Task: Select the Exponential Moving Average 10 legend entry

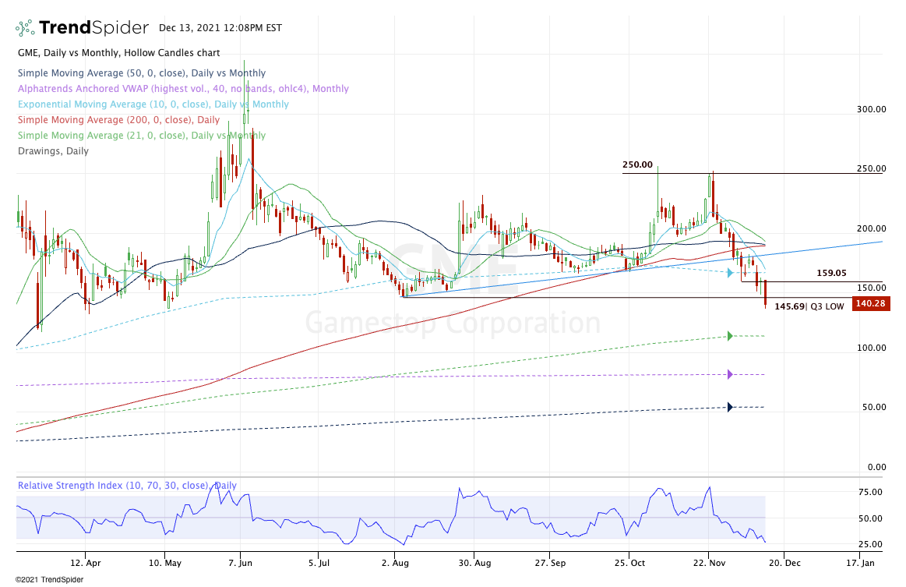Action: [x=153, y=104]
